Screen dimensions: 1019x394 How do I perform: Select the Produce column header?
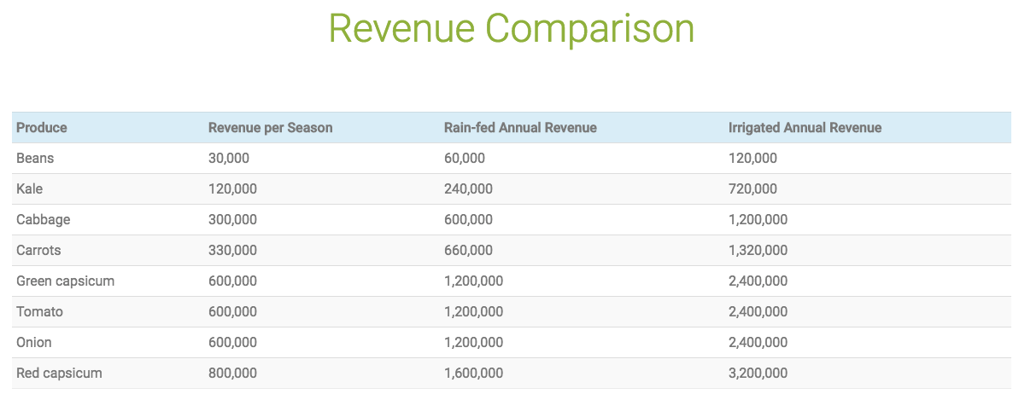pyautogui.click(x=42, y=128)
